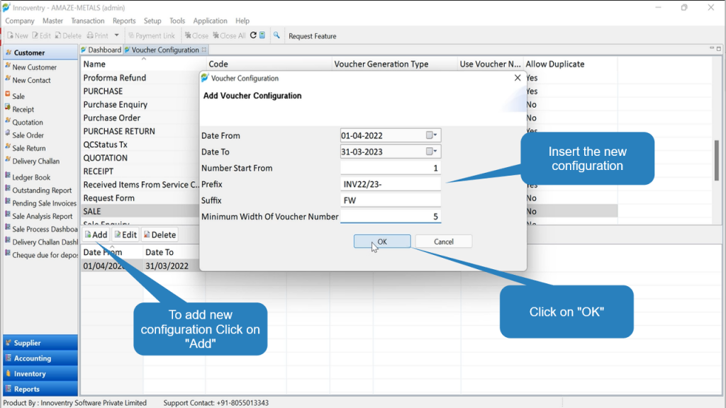Open the Date From calendar dropdown
Viewport: 726px width, 408px height.
[x=432, y=135]
